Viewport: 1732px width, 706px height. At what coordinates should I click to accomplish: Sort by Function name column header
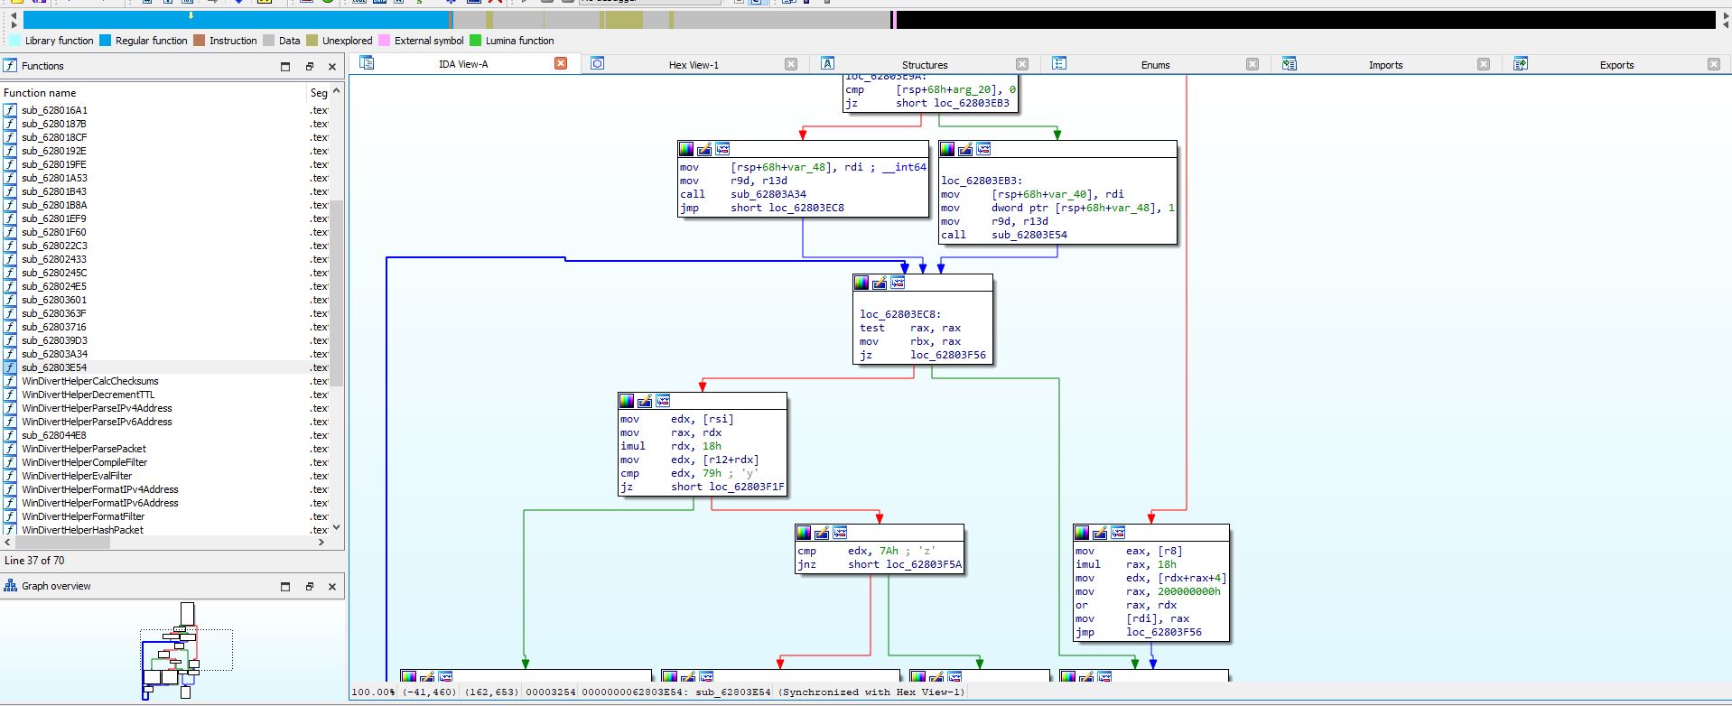[154, 93]
